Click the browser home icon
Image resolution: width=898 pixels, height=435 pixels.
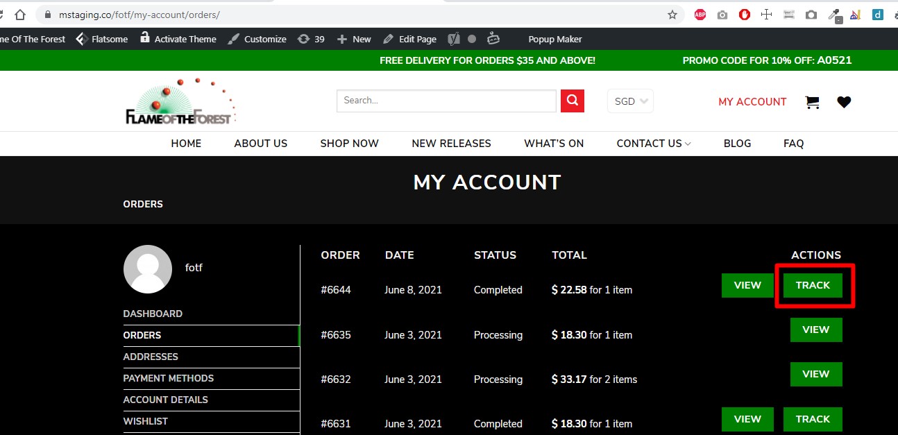[20, 15]
